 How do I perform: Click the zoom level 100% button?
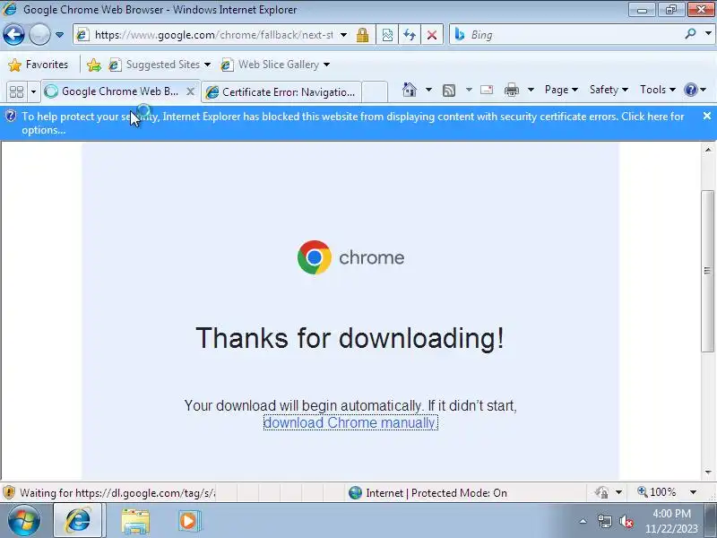tap(657, 492)
